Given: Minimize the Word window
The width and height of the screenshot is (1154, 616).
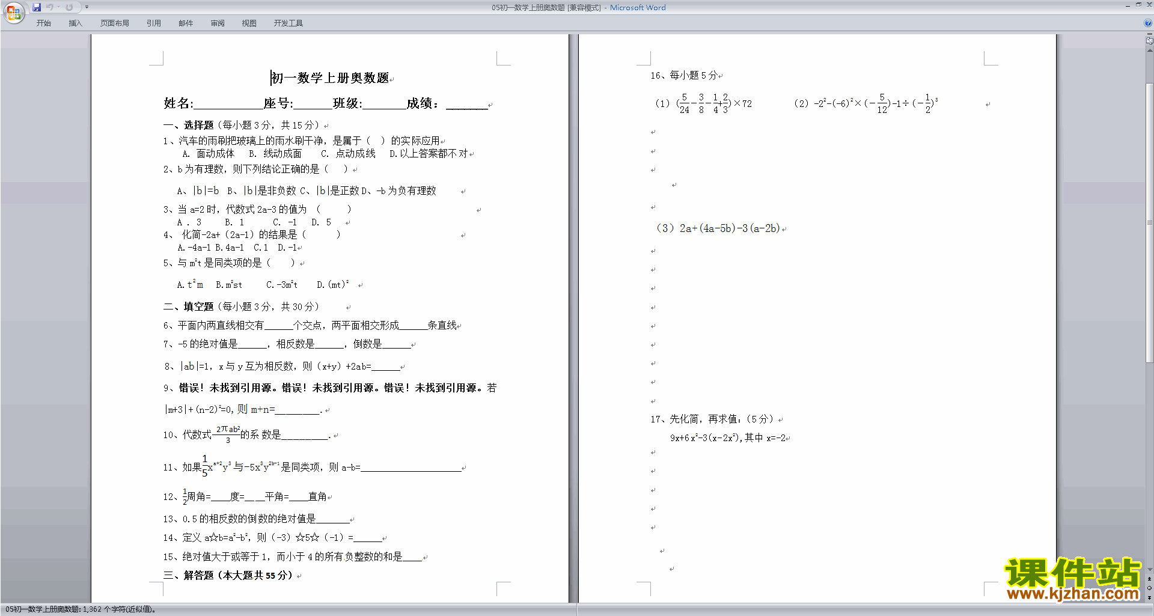Looking at the screenshot, I should 1128,5.
